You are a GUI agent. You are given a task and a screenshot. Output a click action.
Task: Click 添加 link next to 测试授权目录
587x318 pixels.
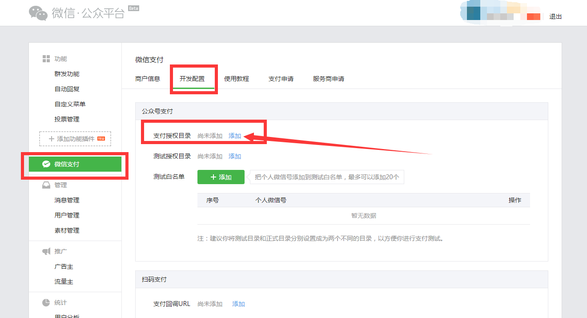tap(235, 156)
